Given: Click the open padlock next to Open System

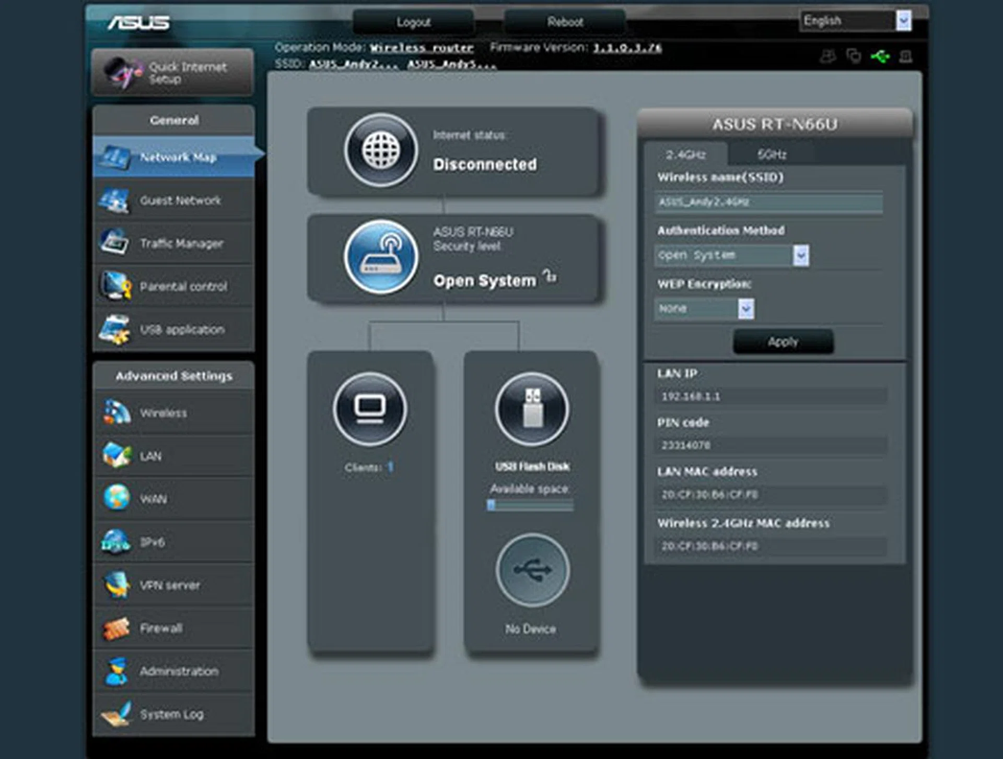Looking at the screenshot, I should [549, 276].
